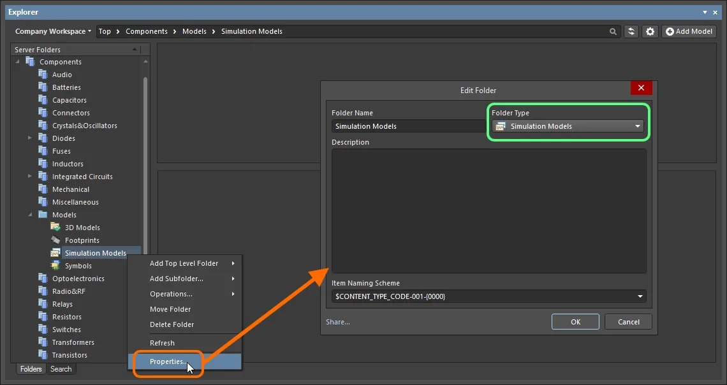Click the Relays folder icon
Screen dimensions: 727x385
click(x=43, y=304)
